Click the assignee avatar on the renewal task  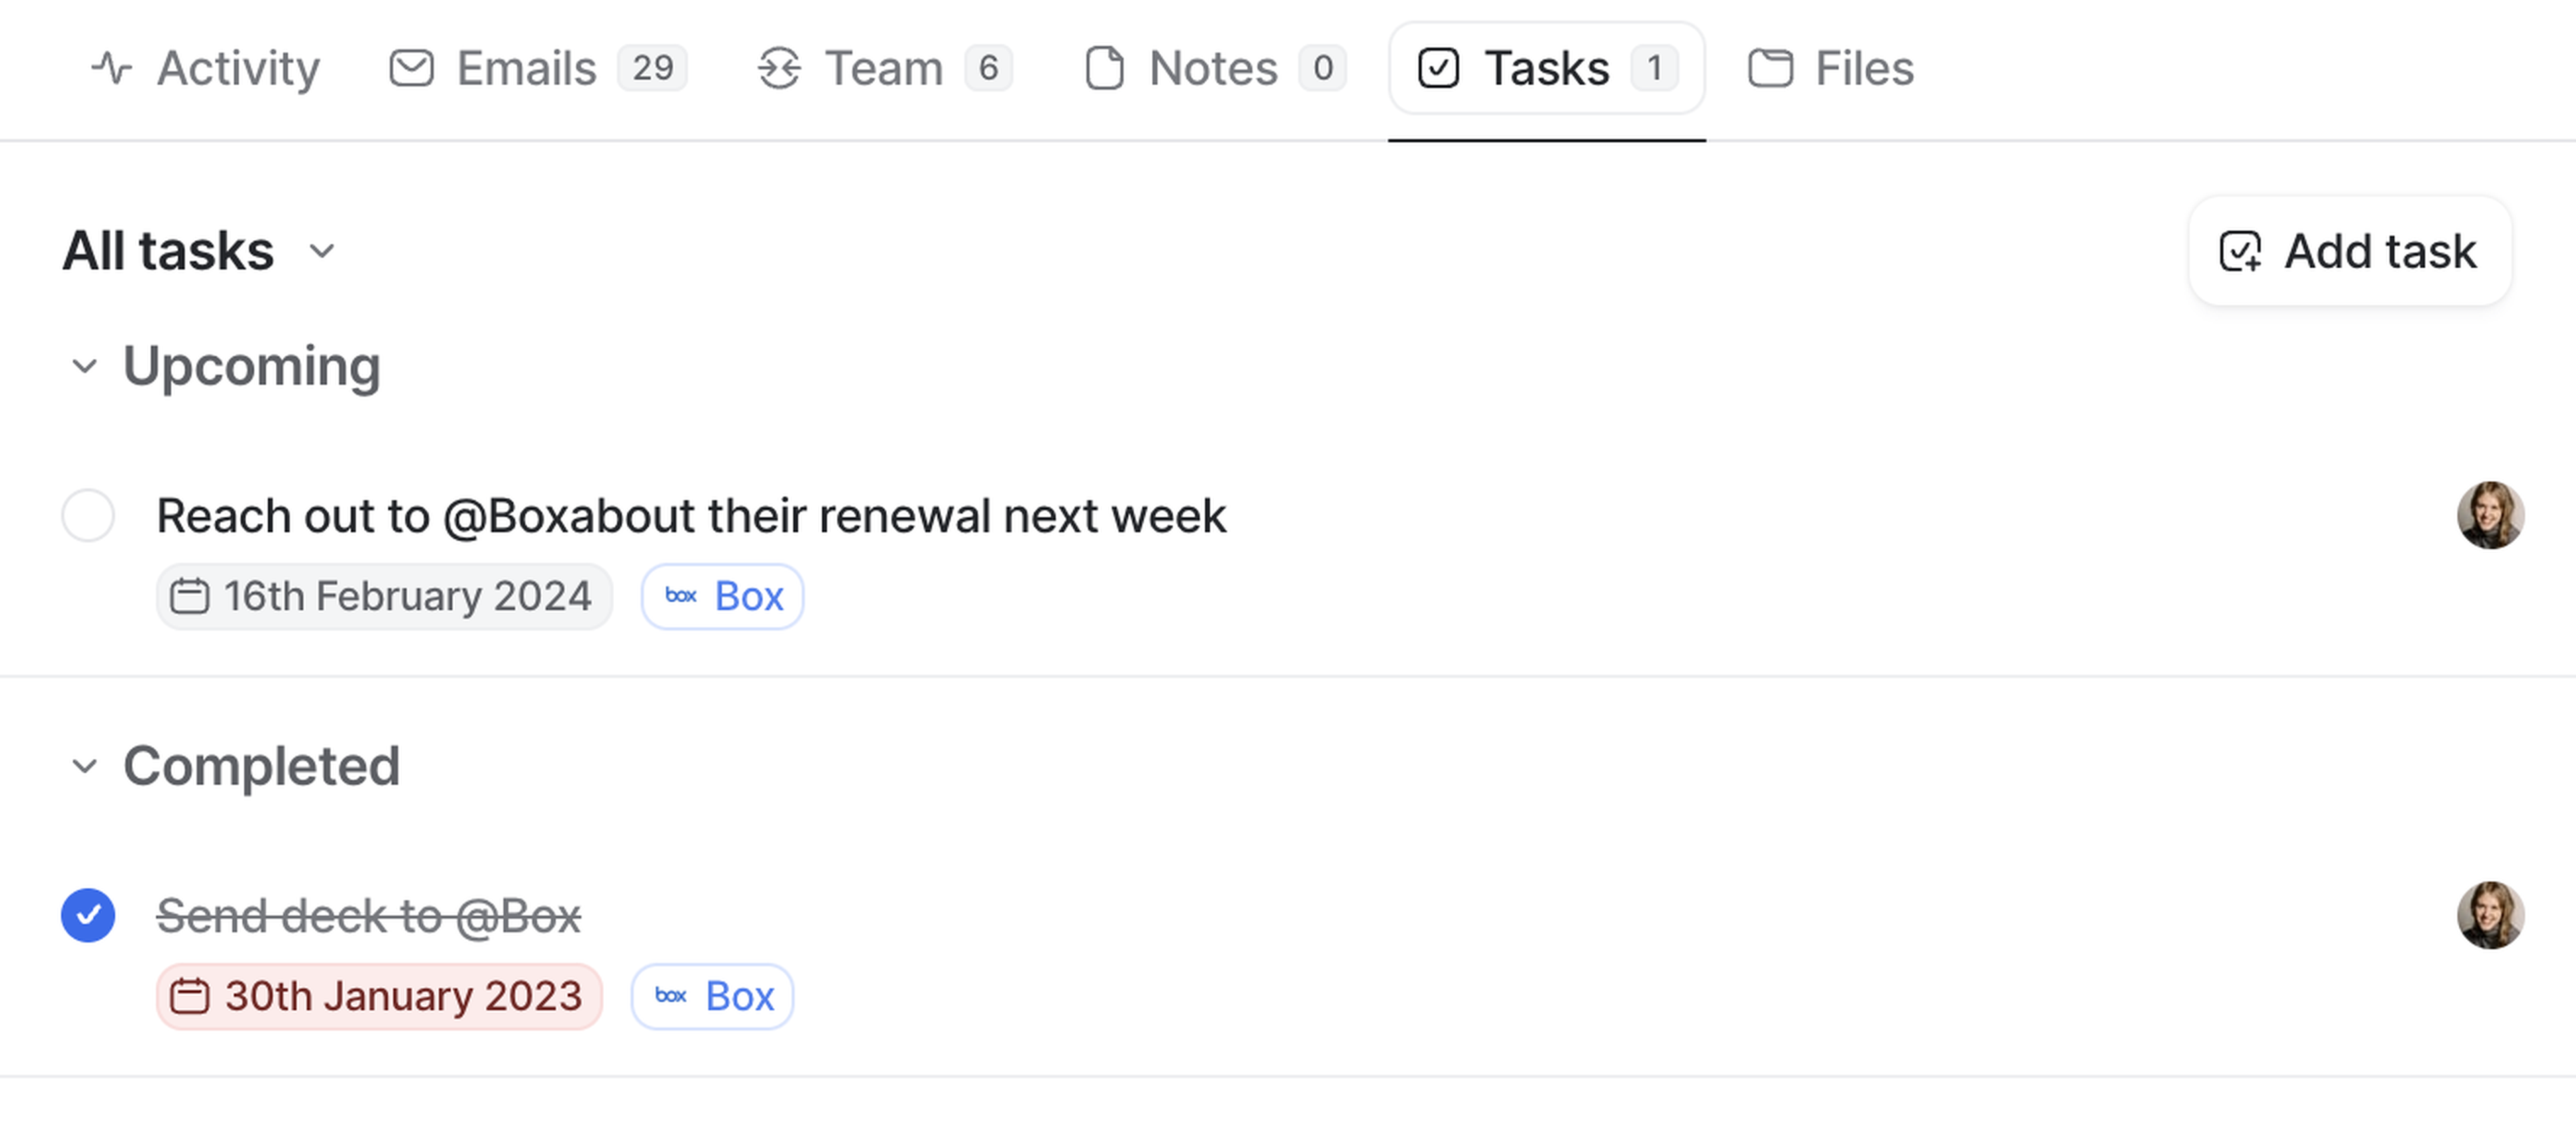click(x=2490, y=516)
